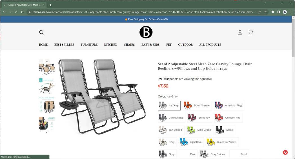
Task: Choose the Sunflower Yellow color swatch
Action: pos(222,142)
